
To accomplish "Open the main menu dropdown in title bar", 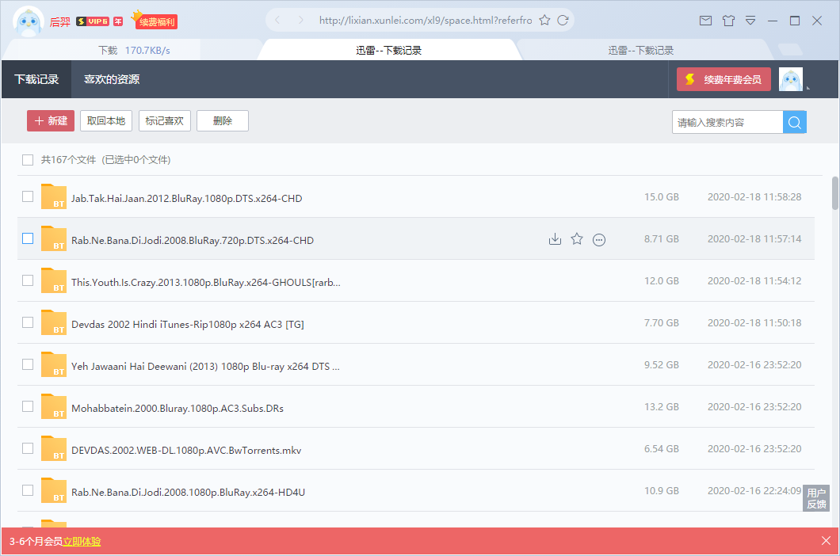I will coord(750,21).
